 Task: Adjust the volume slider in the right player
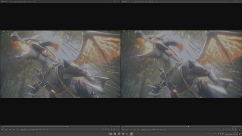237,127
